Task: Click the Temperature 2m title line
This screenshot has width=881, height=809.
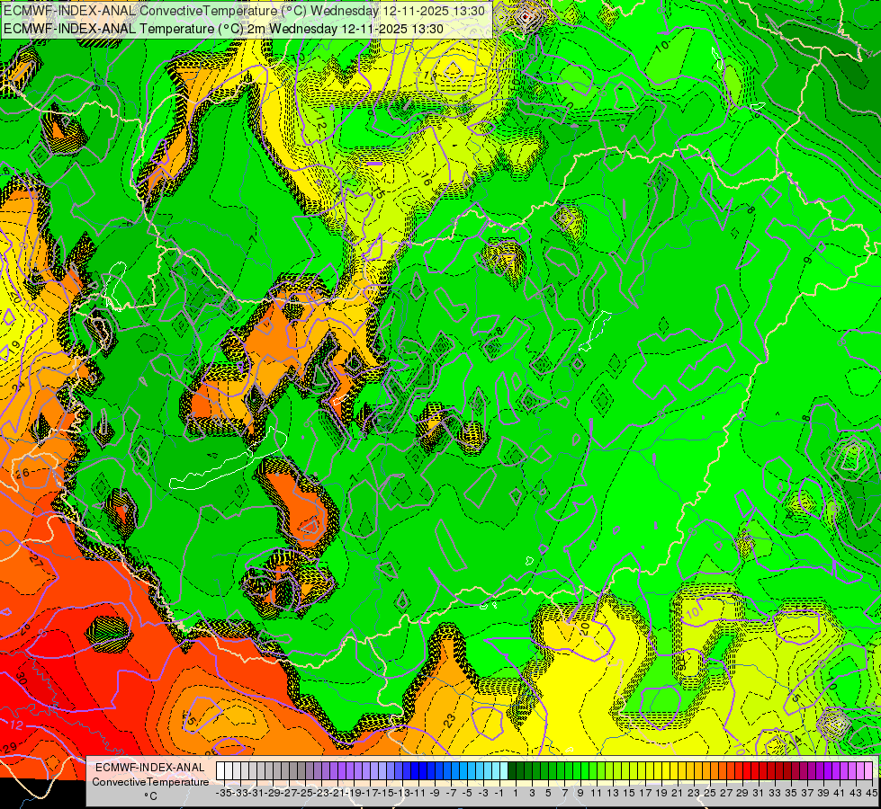Action: point(223,29)
